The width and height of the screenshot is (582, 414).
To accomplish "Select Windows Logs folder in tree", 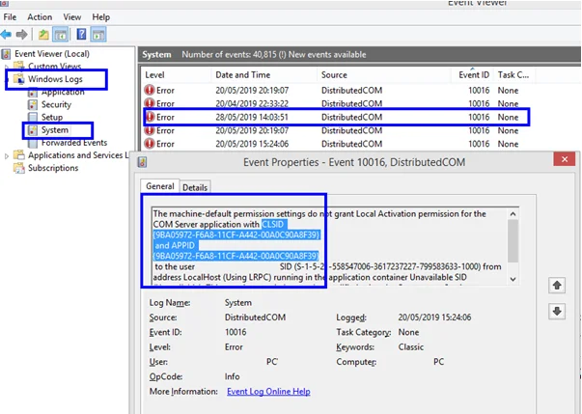I will point(55,79).
